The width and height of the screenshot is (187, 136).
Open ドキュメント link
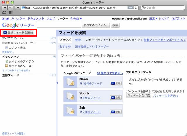coord(36,18)
